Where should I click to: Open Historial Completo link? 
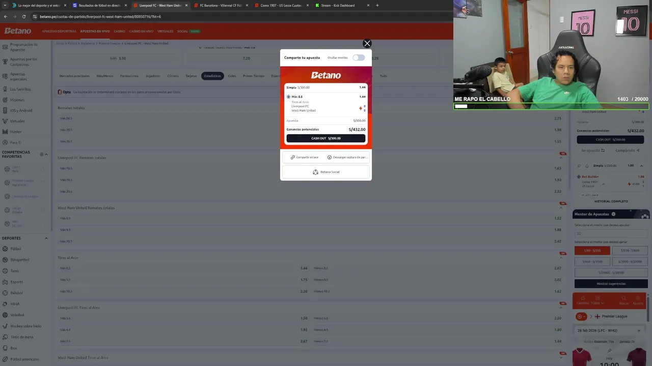[611, 201]
